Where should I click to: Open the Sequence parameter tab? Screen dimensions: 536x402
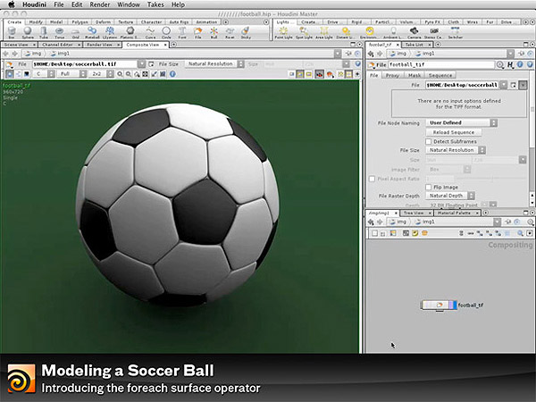[x=440, y=75]
